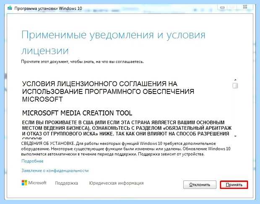Click the Отклонить (Decline) button
Viewport: 260px width, 204px height.
[200, 185]
